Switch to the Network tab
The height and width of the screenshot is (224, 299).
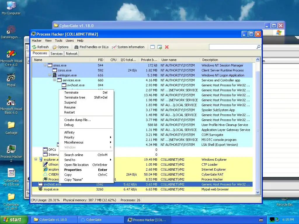coord(72,54)
